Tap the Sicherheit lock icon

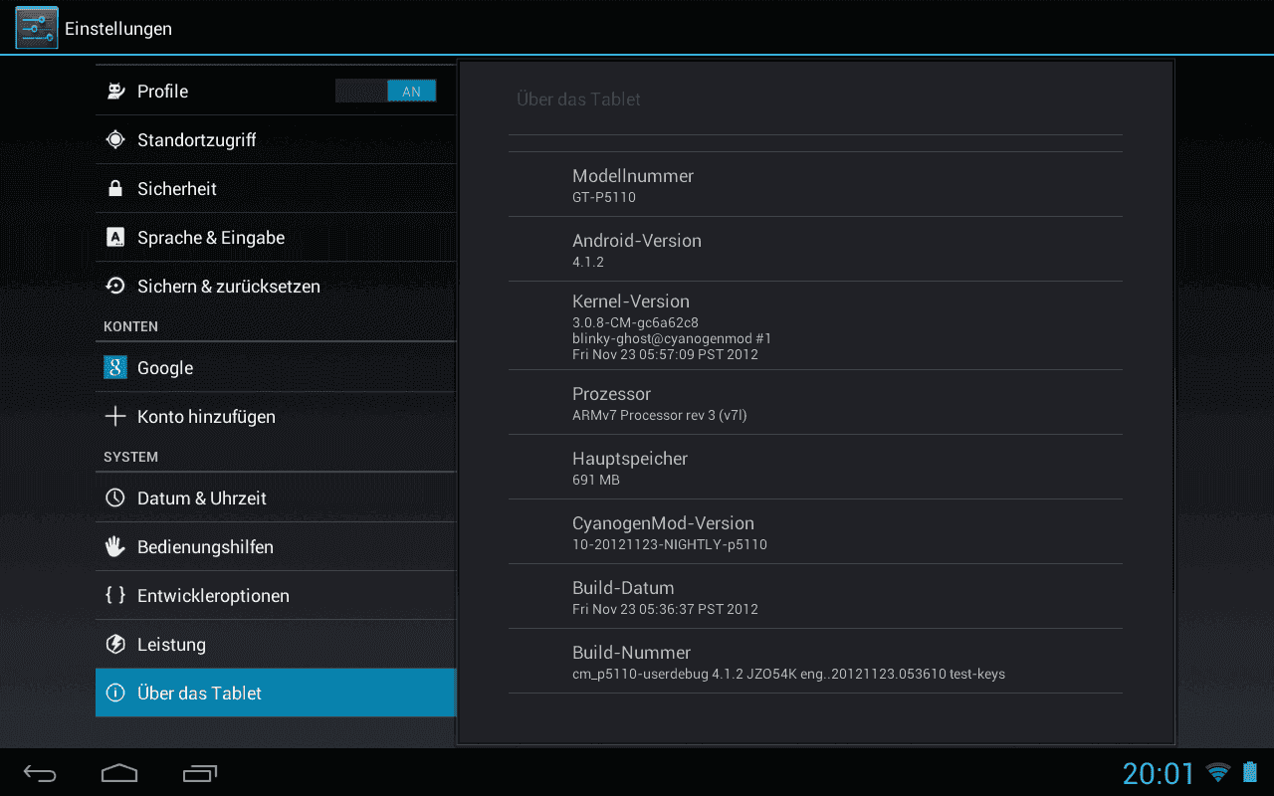click(x=115, y=189)
